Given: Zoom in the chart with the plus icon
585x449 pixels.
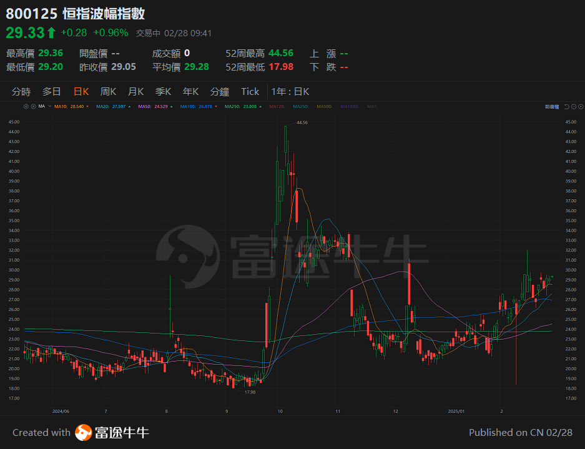Looking at the screenshot, I should point(581,107).
